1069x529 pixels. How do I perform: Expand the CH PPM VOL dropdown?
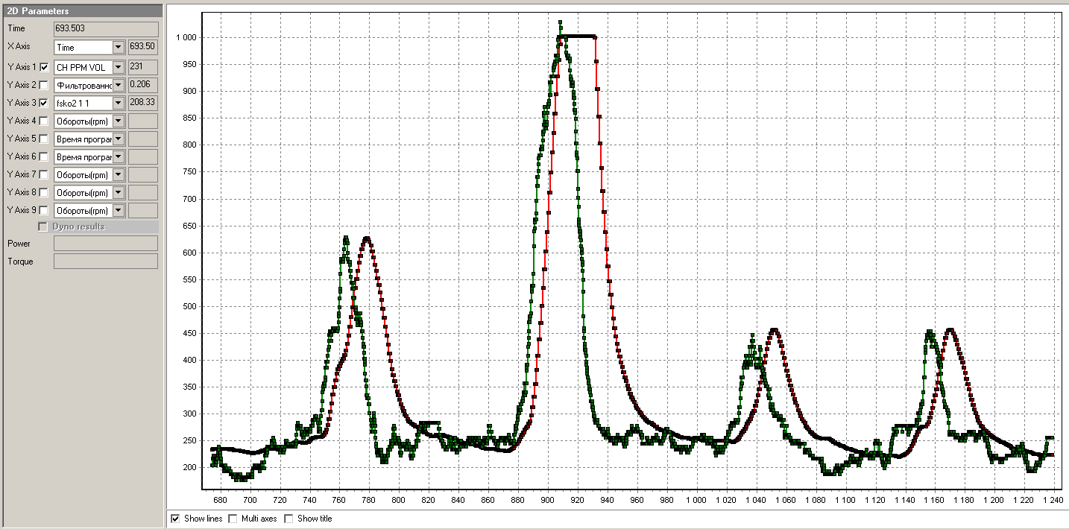pos(118,67)
